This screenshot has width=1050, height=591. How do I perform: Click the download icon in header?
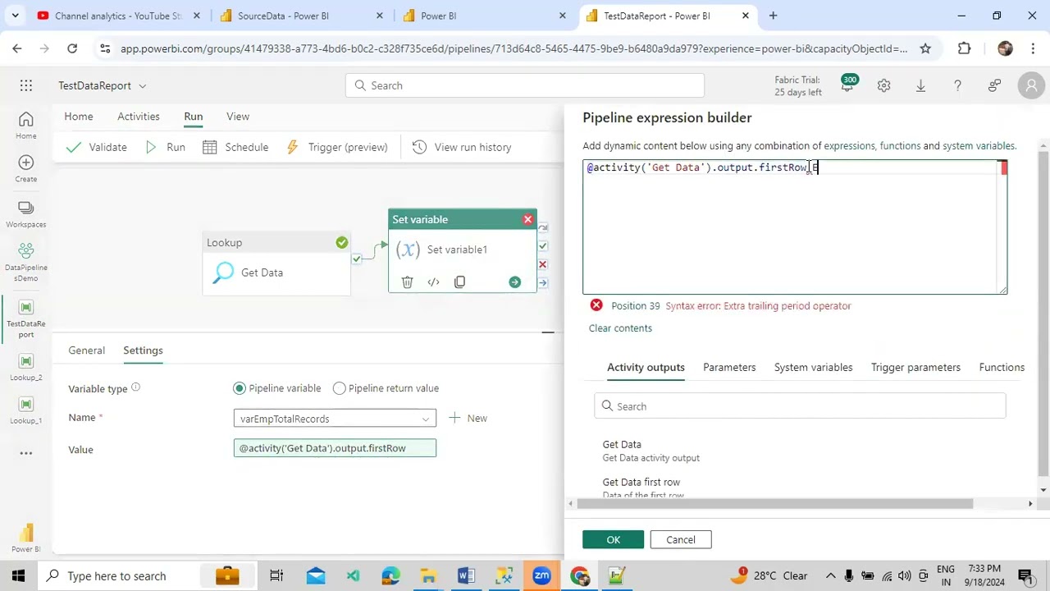point(920,85)
